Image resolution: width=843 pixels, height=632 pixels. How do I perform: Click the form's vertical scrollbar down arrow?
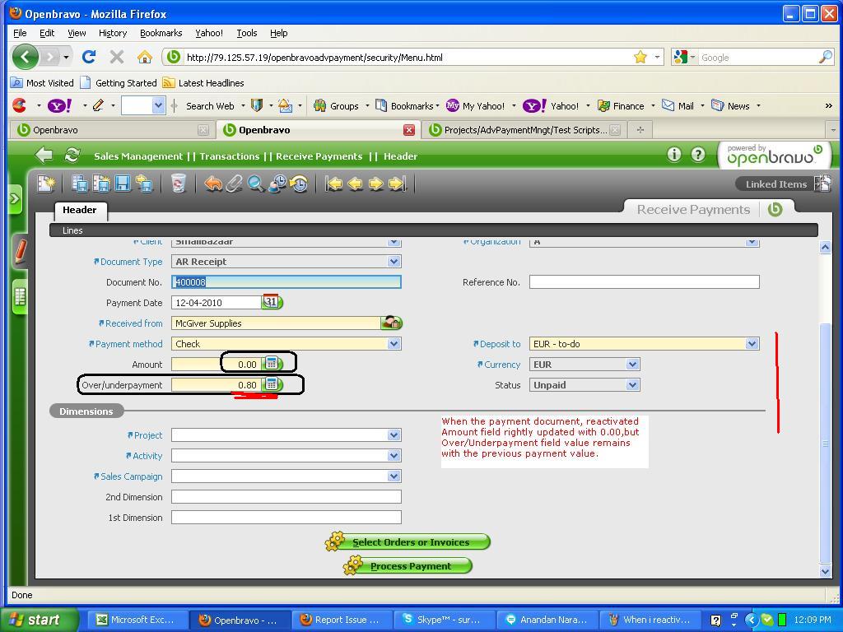point(825,571)
